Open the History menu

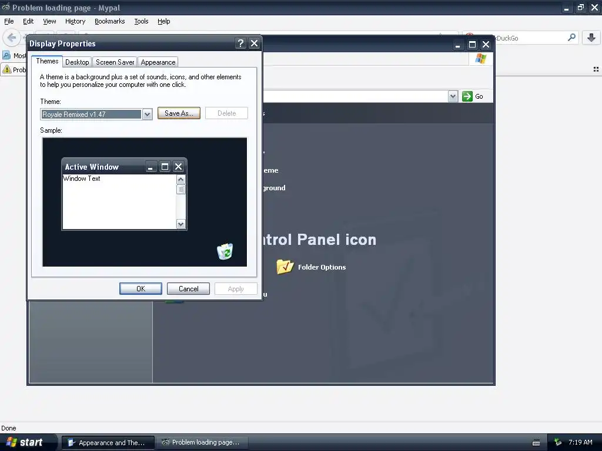(75, 21)
